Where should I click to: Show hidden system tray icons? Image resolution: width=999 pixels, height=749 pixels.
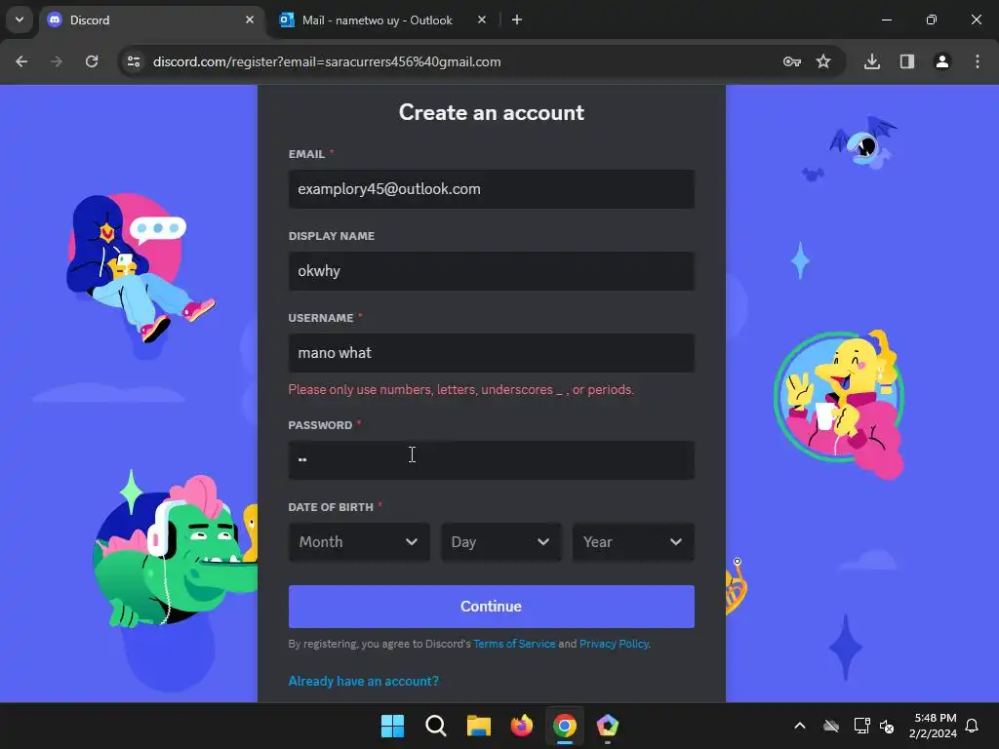(800, 726)
